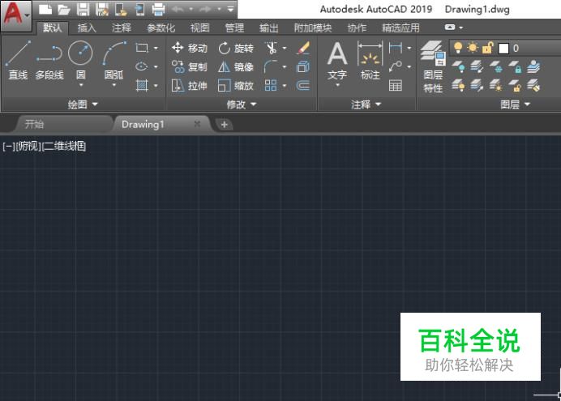Open quick access toolbar customize dropdown

tap(231, 9)
